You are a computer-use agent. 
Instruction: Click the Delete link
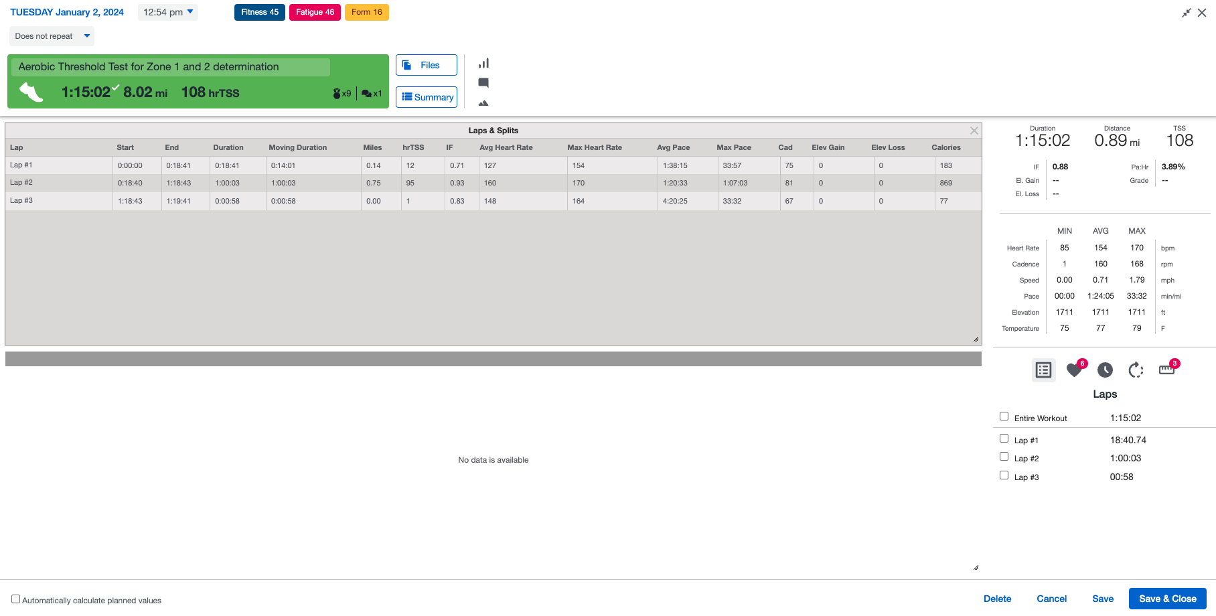tap(997, 599)
